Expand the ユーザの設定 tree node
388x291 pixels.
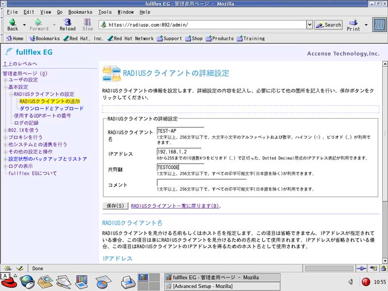[x=5, y=80]
